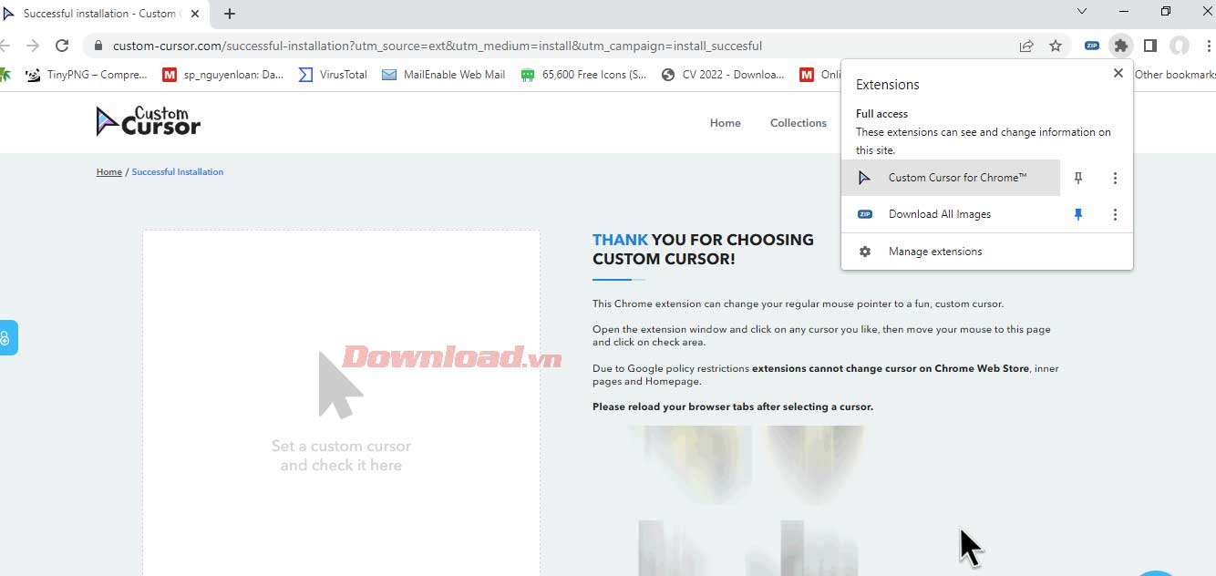The height and width of the screenshot is (576, 1216).
Task: Open the tab search dropdown arrow
Action: pos(1082,12)
